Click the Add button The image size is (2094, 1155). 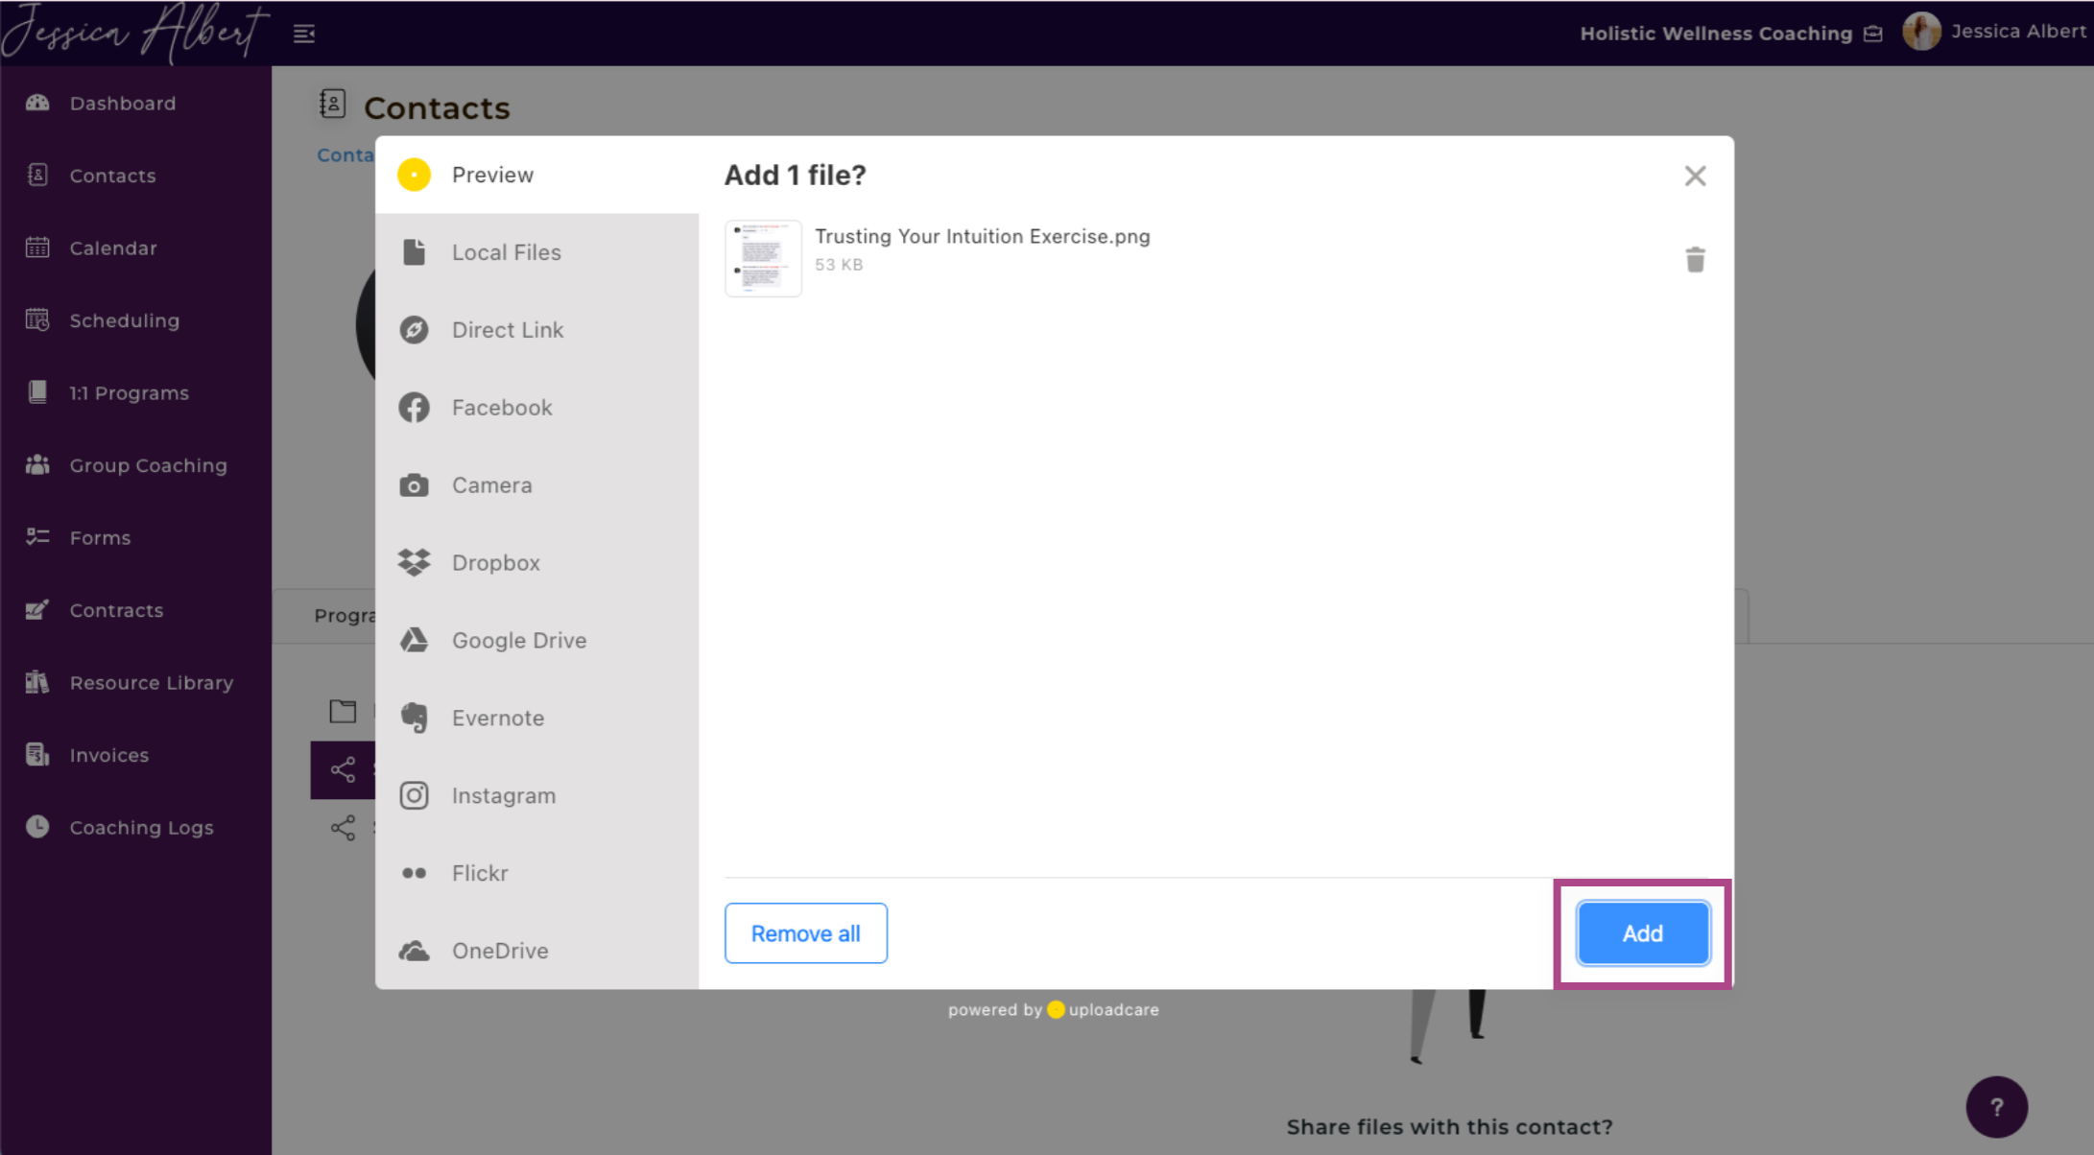click(1642, 933)
